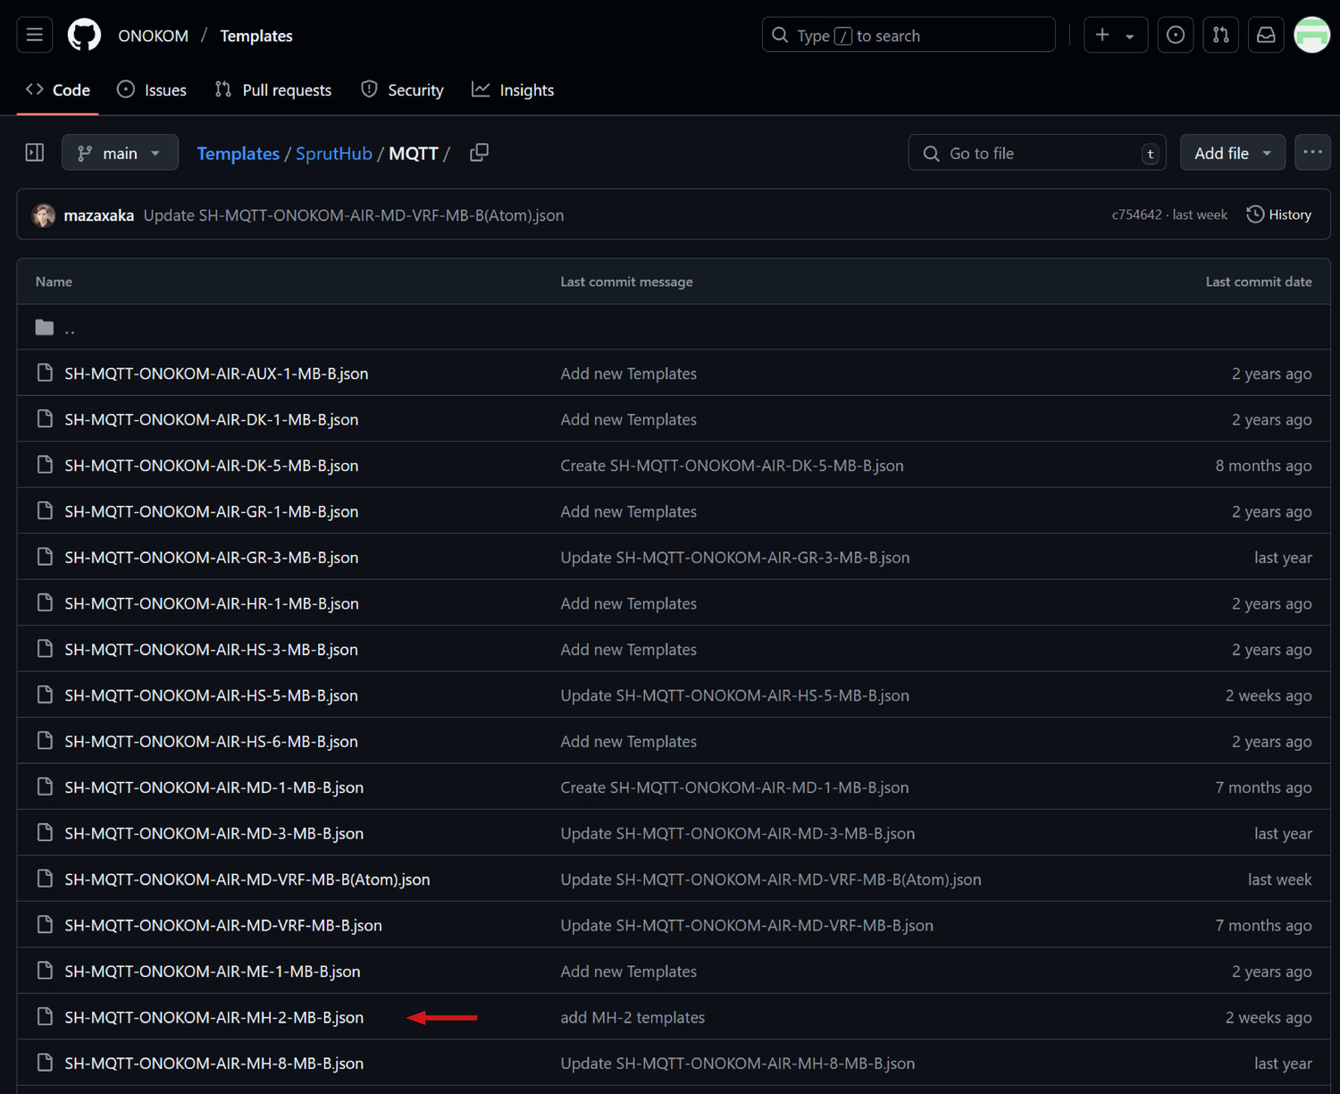Go to SprutHub breadcrumb link
Screen dimensions: 1340x1094
point(334,154)
